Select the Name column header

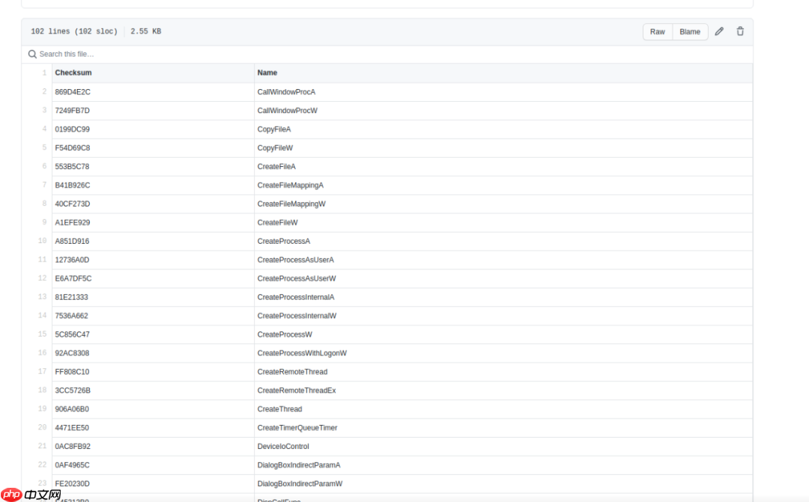click(267, 73)
